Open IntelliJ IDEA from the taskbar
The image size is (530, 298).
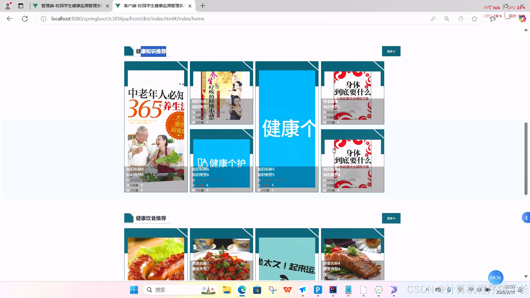[x=333, y=290]
